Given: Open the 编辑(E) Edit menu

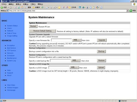Looking at the screenshot, I should (11, 4).
